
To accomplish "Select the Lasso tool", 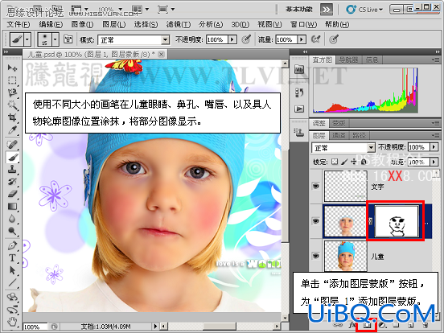I will (x=12, y=92).
